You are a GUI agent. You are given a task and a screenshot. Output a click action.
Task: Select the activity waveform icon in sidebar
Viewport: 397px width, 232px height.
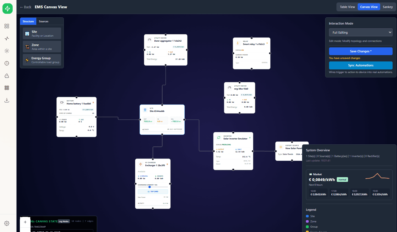[x=7, y=38]
